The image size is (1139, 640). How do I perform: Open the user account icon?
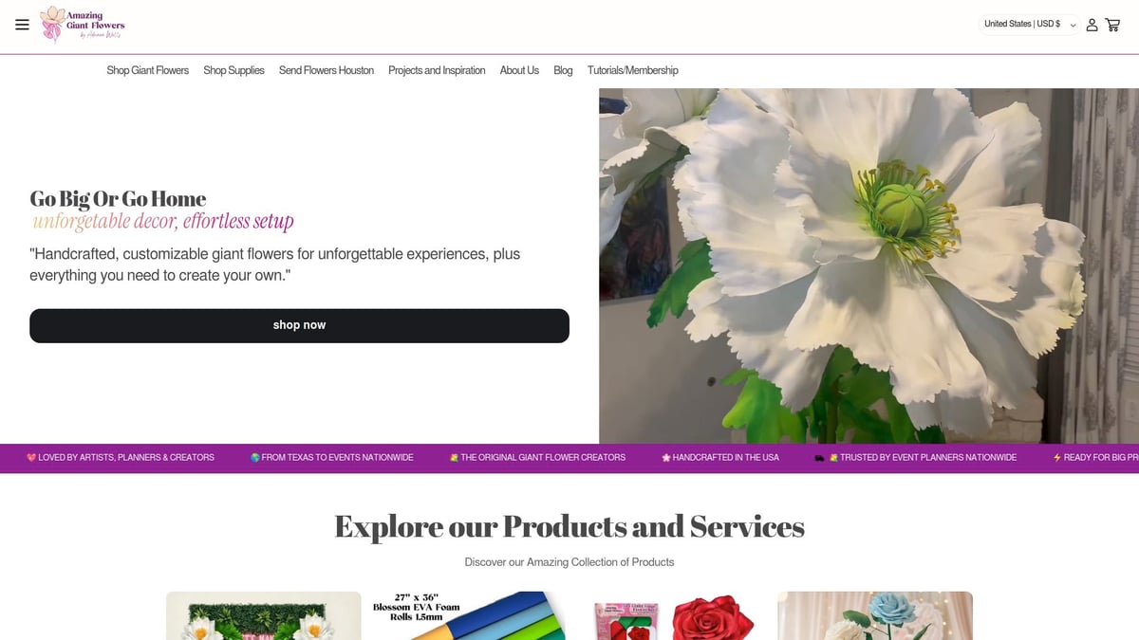click(1092, 25)
